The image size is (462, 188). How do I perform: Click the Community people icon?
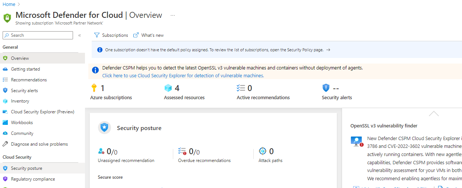coord(5,133)
